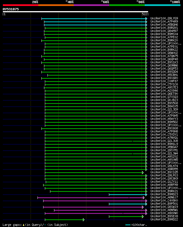
Task: Select the UniRef100_B8ASX5 label
Action: [164, 107]
